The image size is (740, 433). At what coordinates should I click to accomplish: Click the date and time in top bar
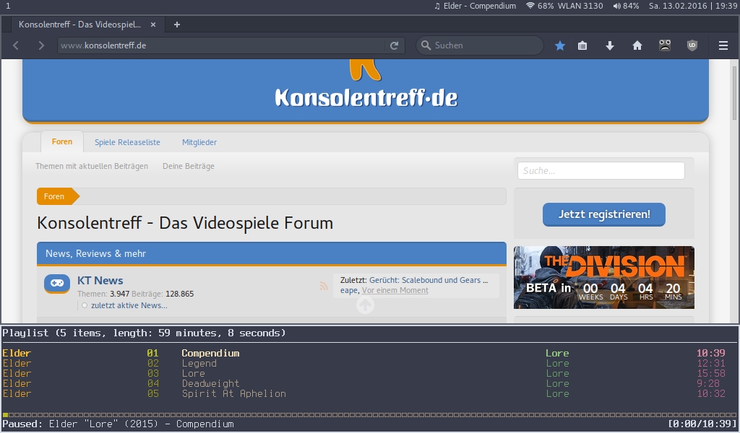point(693,6)
